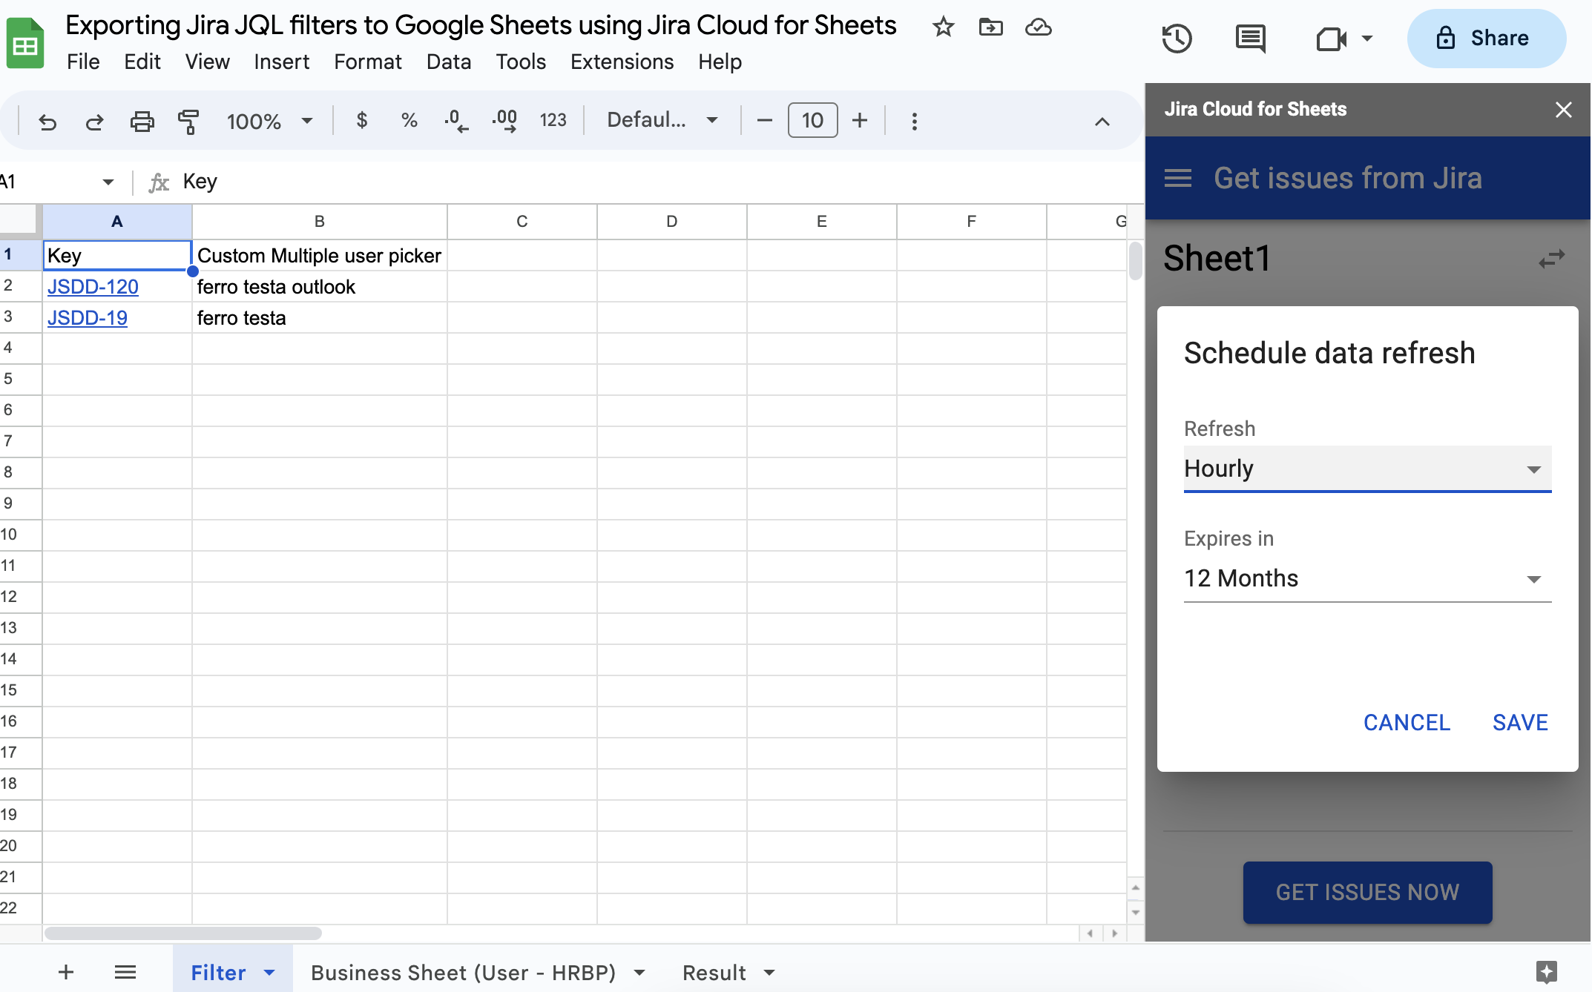Open the Refresh Hourly dropdown

(1367, 469)
